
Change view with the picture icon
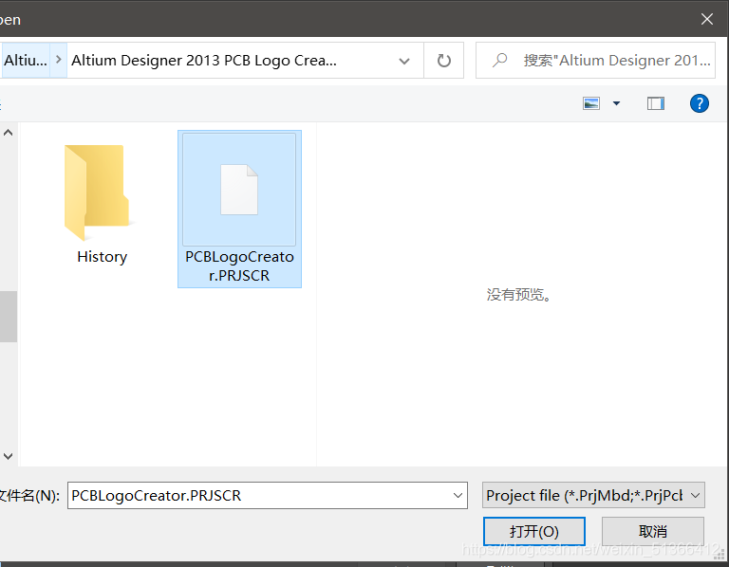(591, 103)
